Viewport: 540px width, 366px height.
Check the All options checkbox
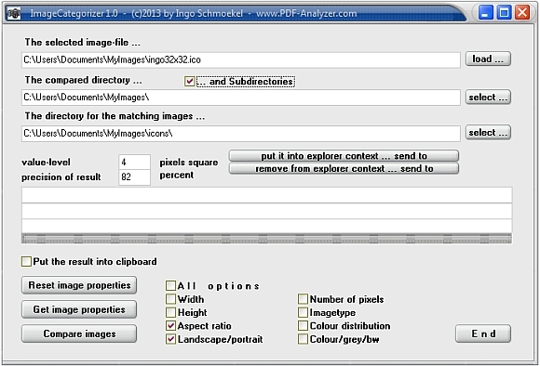170,285
